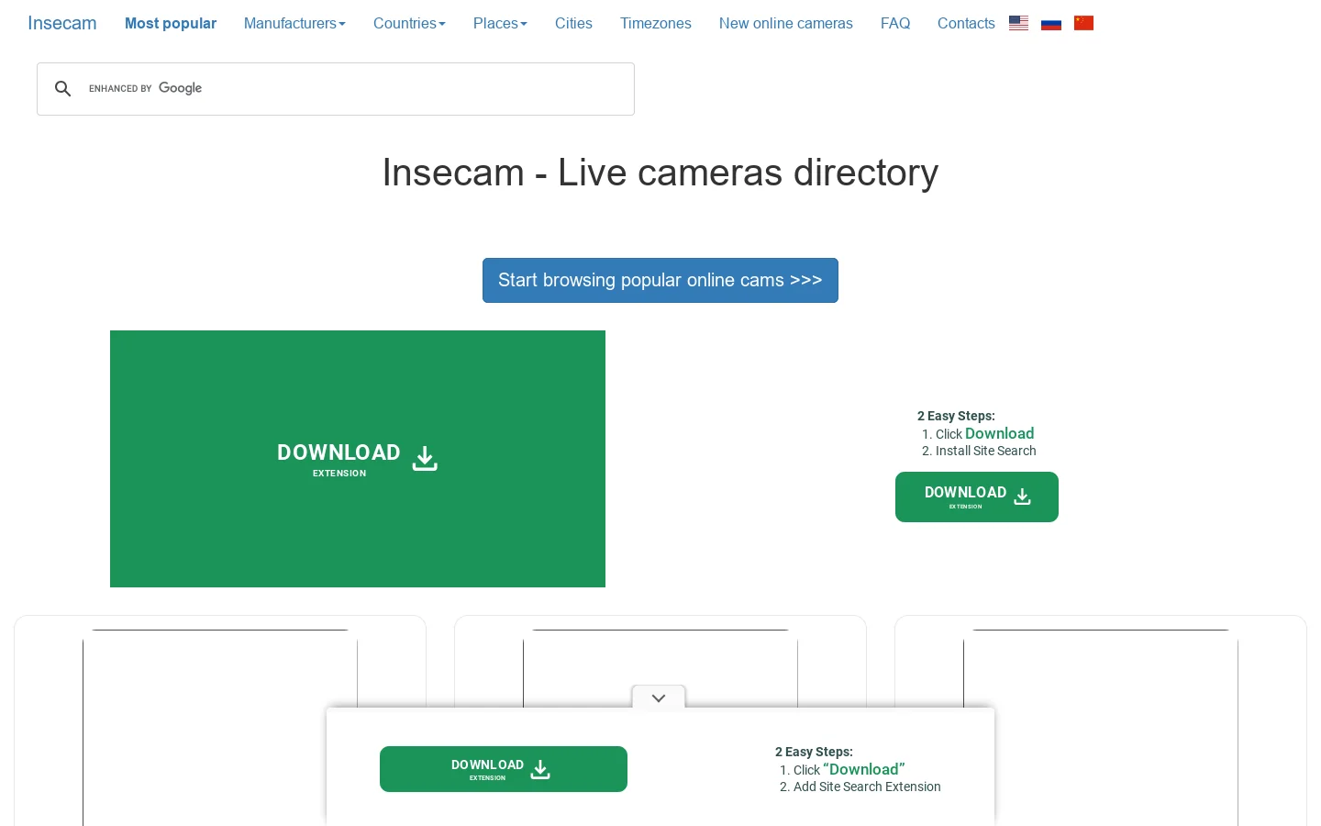
Task: Click Download Extension in bottom popup
Action: click(504, 769)
